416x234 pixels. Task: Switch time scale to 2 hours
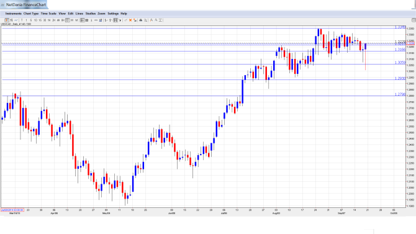(x=53, y=20)
